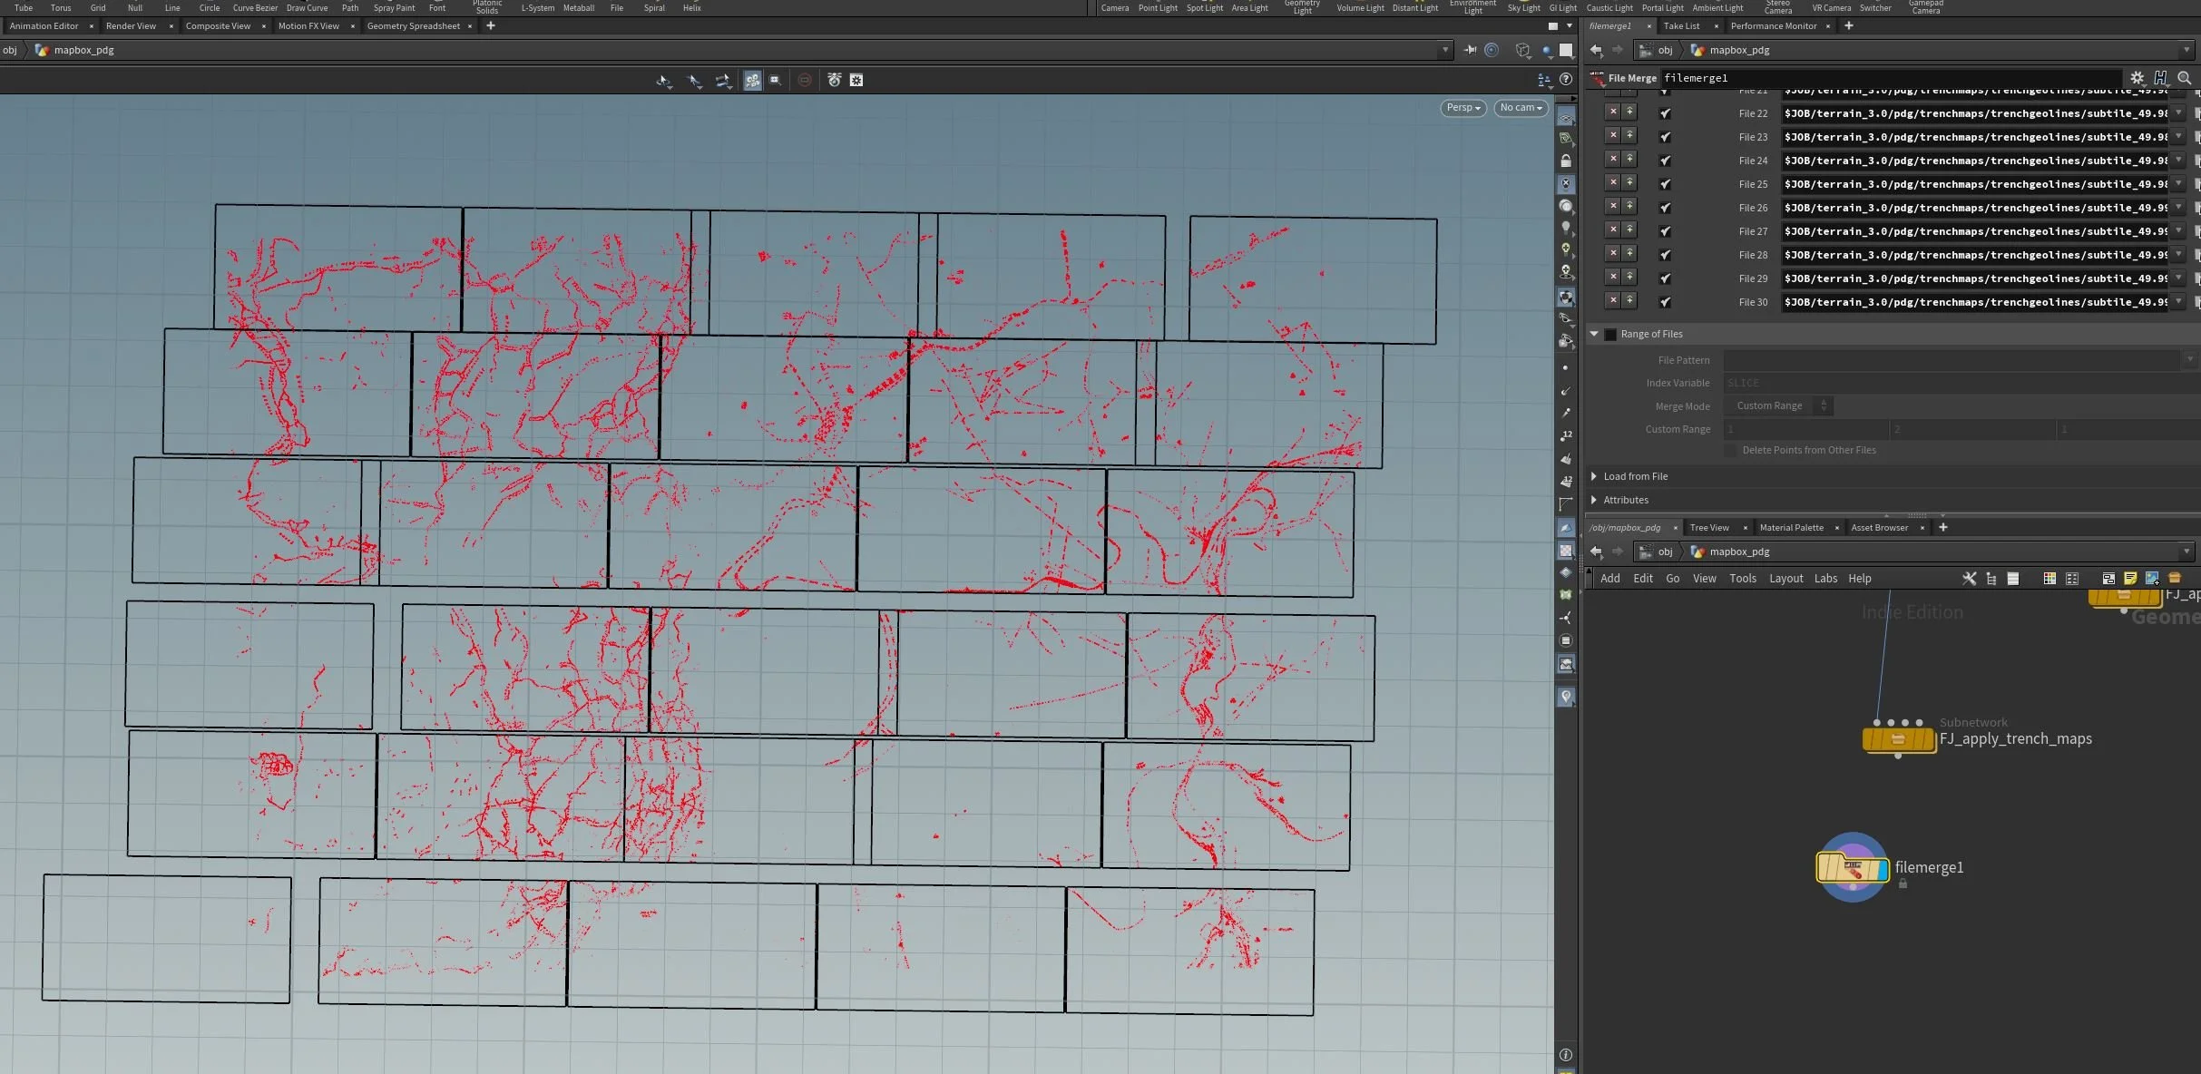
Task: Click the sticky note icon in network toolbar
Action: [x=2130, y=578]
